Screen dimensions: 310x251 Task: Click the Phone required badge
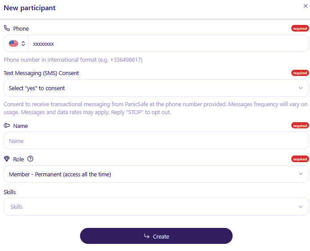pyautogui.click(x=300, y=28)
